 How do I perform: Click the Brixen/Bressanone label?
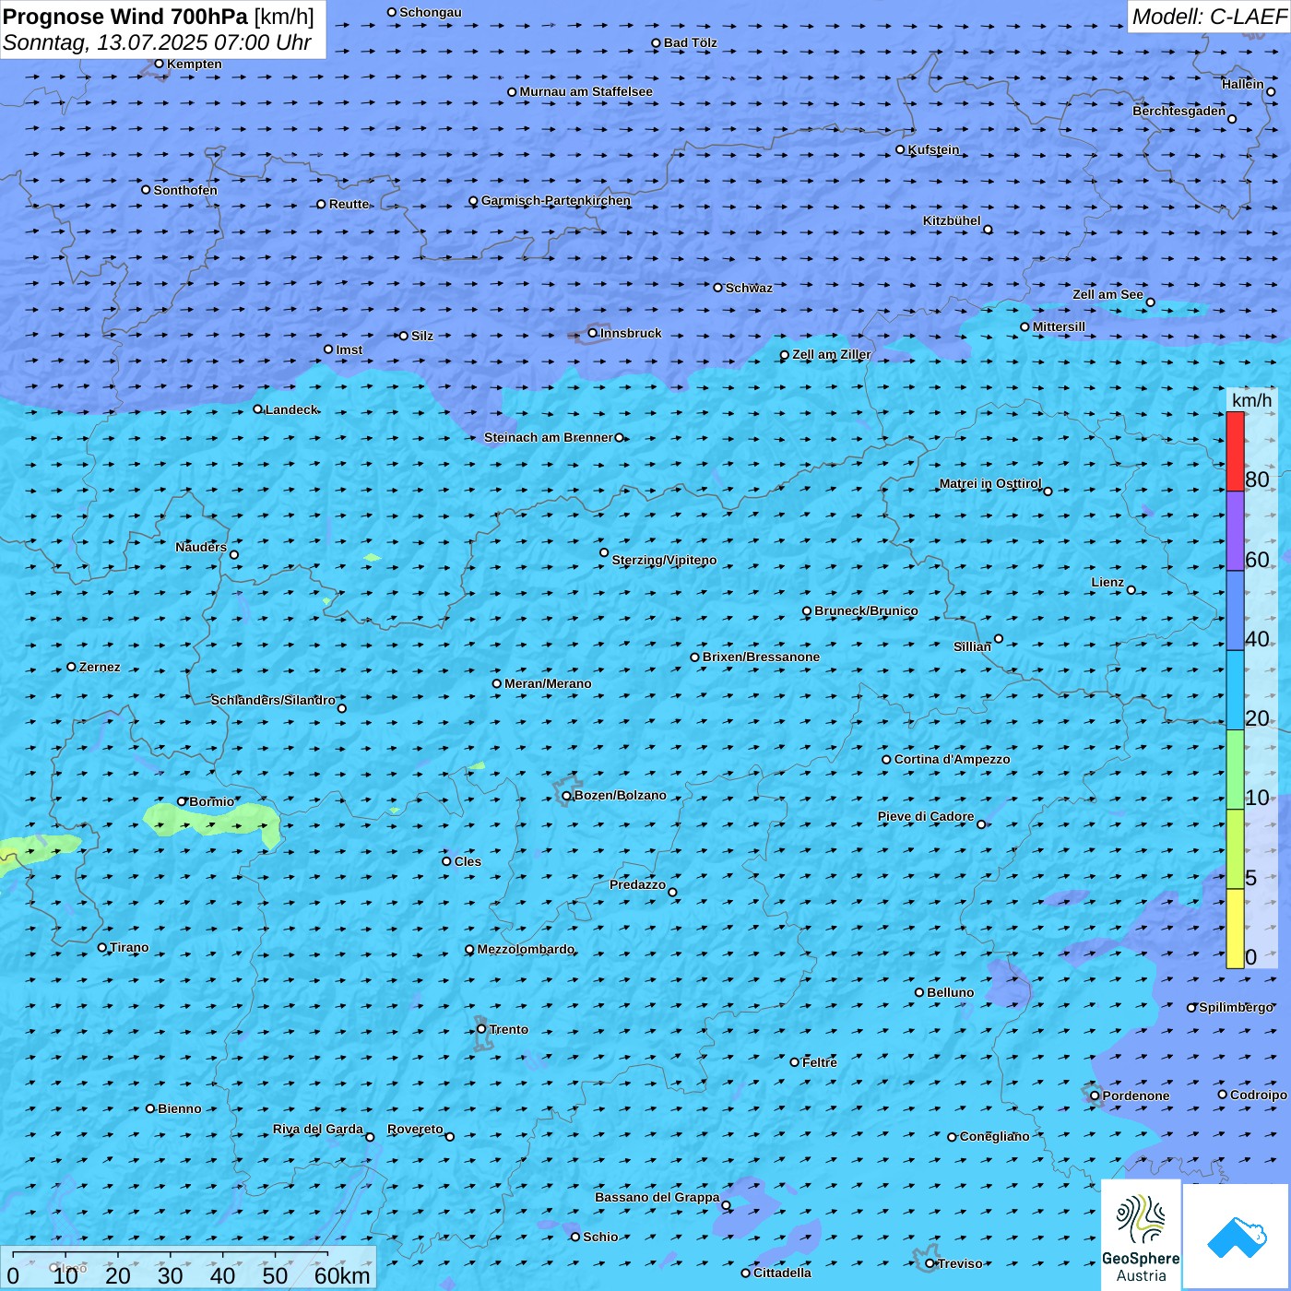[x=761, y=657]
